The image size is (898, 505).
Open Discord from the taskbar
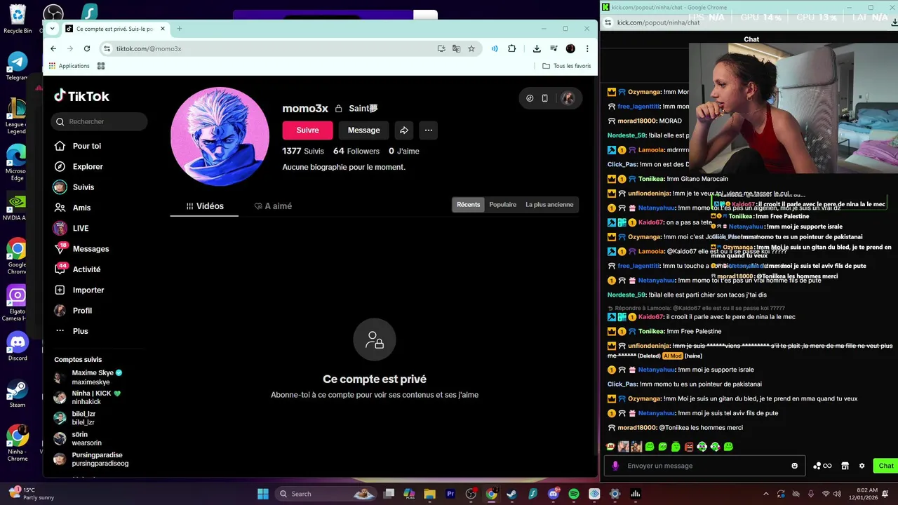[554, 494]
